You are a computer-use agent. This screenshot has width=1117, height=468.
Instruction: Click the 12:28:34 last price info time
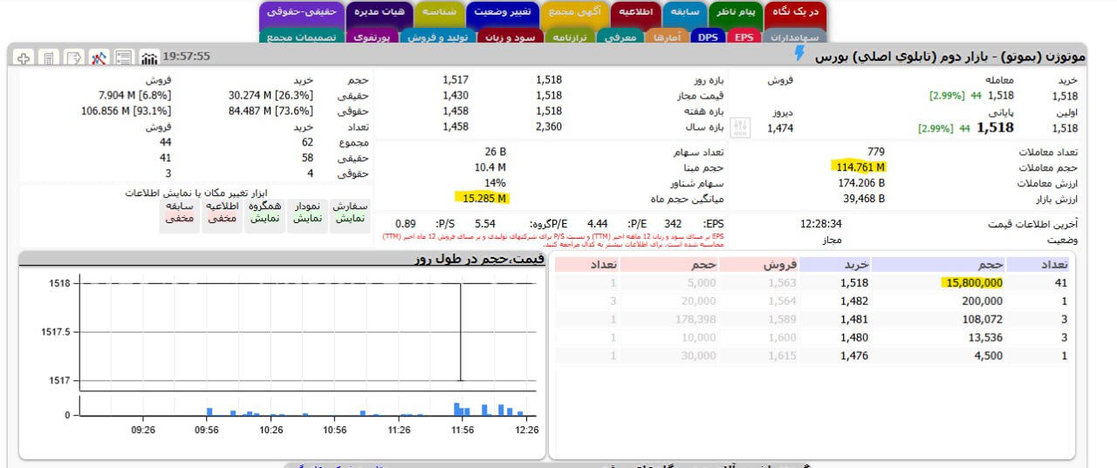(820, 224)
